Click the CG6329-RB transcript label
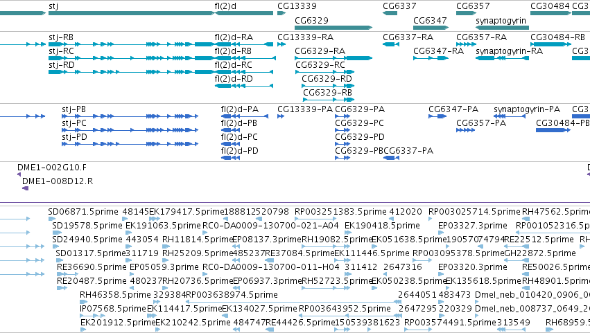 (327, 93)
